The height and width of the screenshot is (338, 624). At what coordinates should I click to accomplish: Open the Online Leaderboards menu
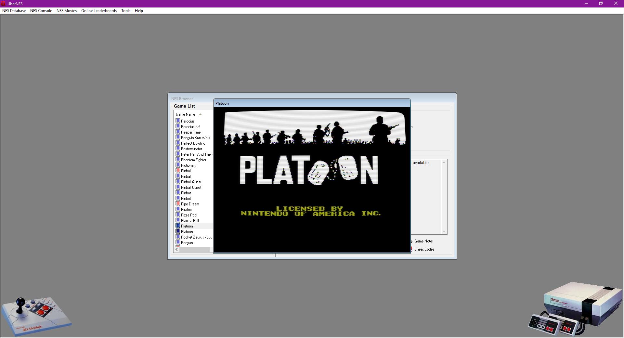click(x=99, y=11)
